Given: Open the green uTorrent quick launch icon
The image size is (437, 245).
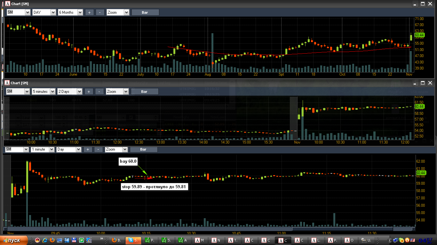Looking at the screenshot, I should click(x=82, y=240).
